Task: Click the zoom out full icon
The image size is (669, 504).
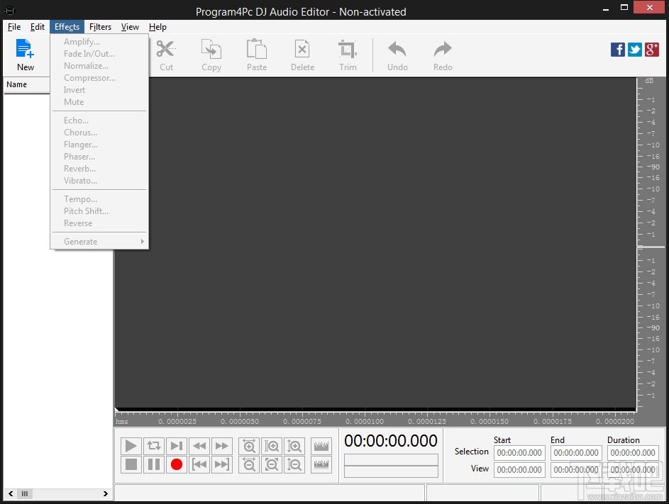Action: pos(271,464)
